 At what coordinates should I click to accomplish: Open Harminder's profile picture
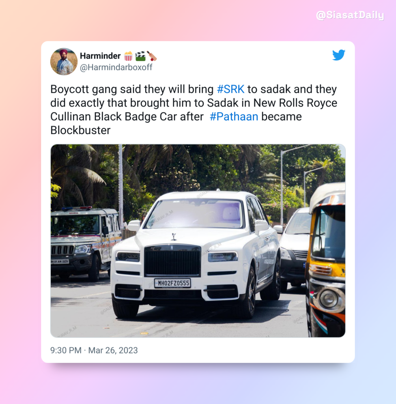coord(64,62)
